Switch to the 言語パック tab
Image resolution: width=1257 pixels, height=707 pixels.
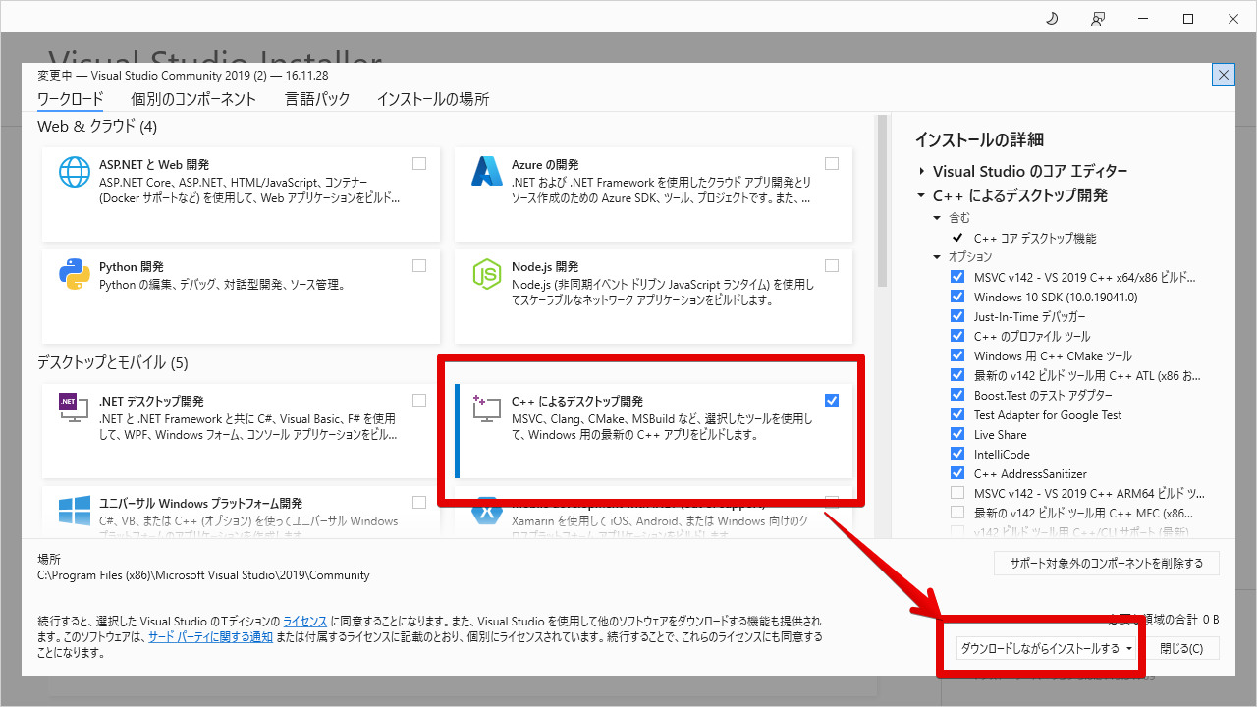click(x=317, y=99)
